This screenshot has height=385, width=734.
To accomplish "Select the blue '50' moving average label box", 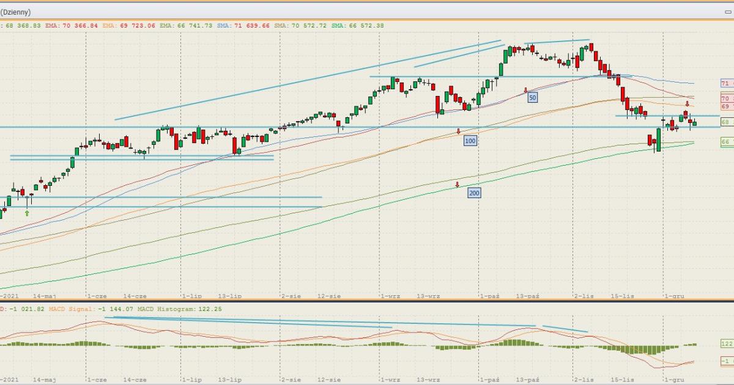I will (x=532, y=97).
